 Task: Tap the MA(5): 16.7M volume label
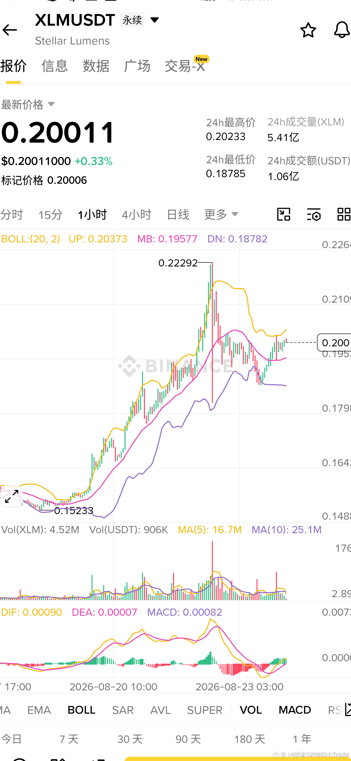point(209,530)
